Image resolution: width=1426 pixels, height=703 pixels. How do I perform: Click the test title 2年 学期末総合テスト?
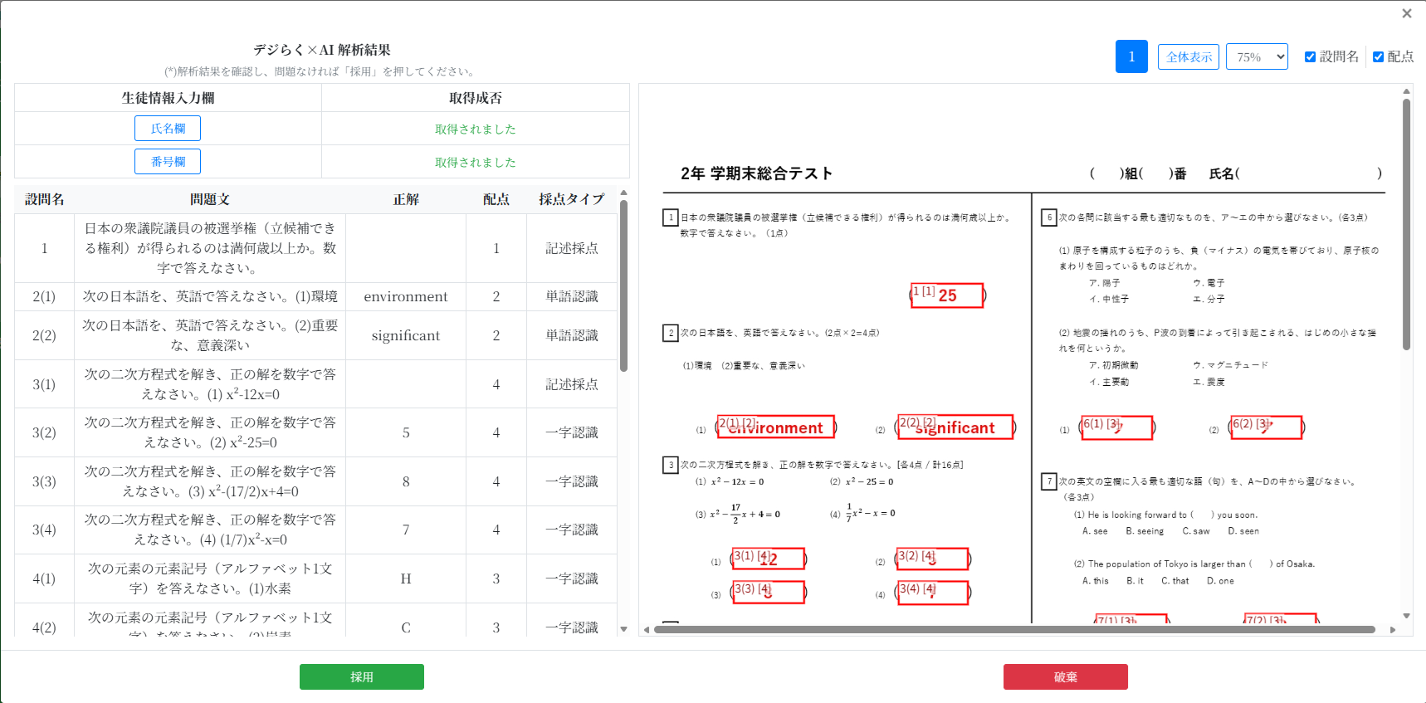pyautogui.click(x=756, y=173)
